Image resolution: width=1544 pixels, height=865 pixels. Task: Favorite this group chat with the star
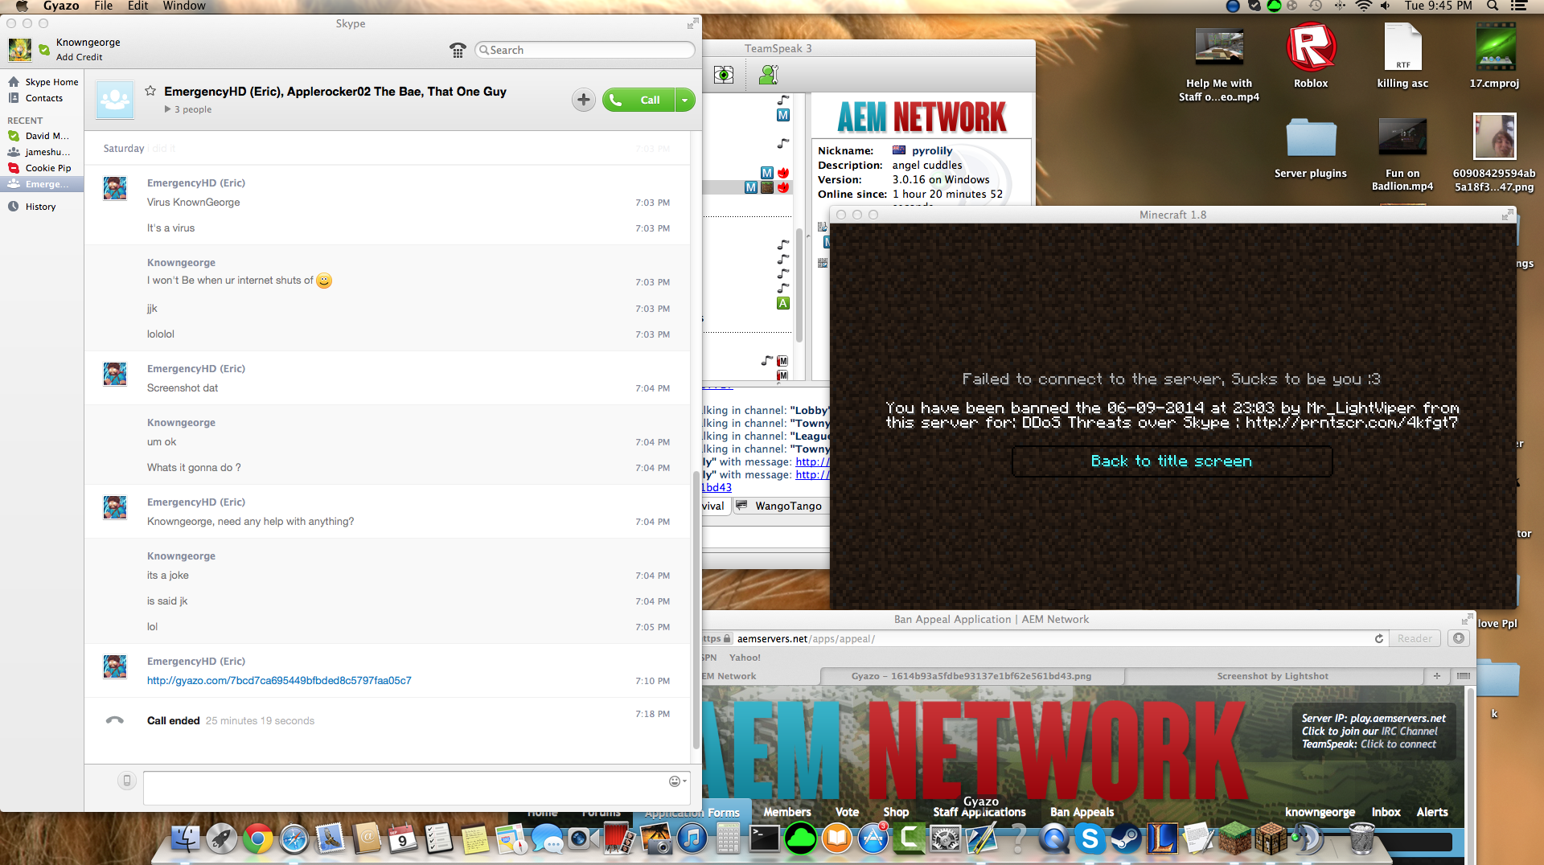(x=150, y=91)
